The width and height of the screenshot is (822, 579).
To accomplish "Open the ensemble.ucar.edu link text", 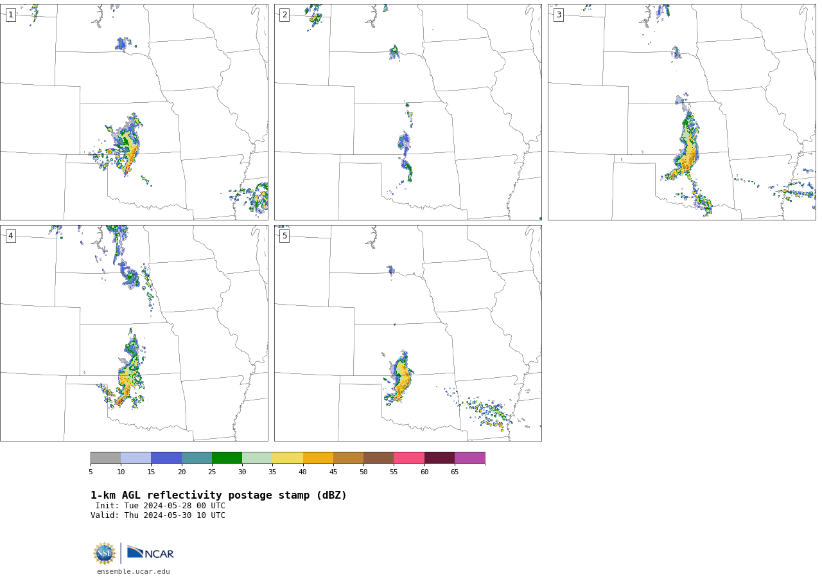I will pos(134,572).
